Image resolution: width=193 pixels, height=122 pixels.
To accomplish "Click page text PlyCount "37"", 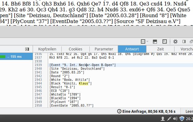I will click(x=30, y=21).
